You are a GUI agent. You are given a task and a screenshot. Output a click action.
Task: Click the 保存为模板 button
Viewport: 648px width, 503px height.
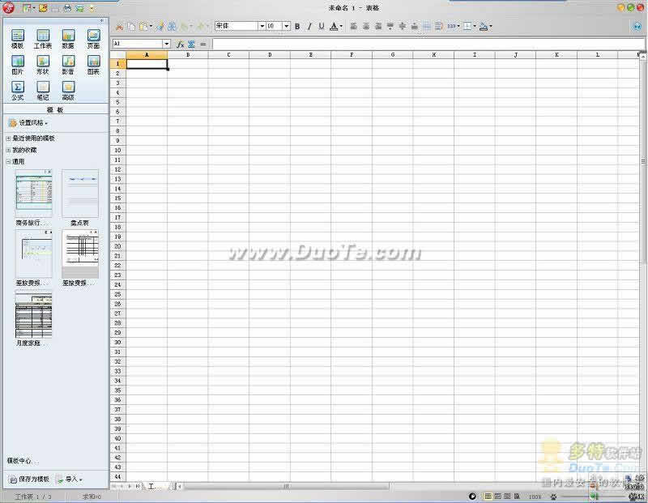tap(29, 479)
